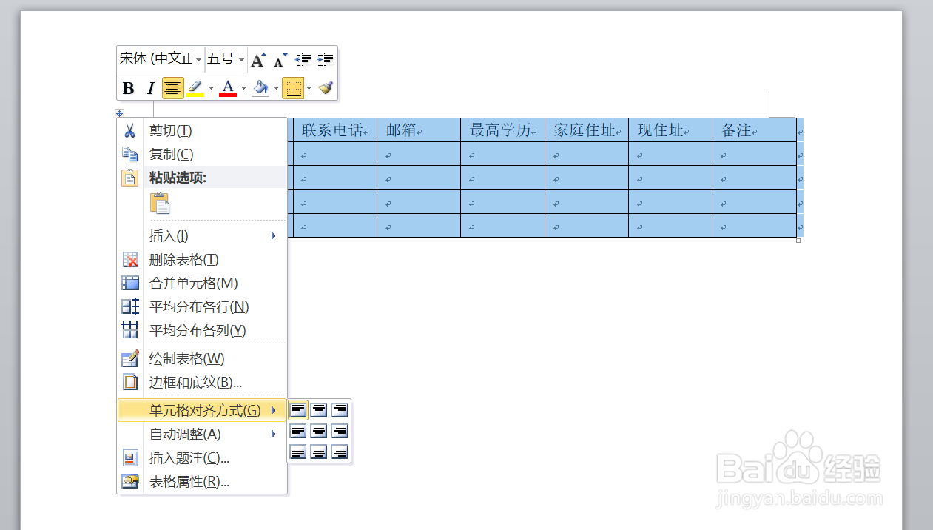Click the 绘制表格 draw table icon
Viewport: 933px width, 530px height.
coord(129,358)
